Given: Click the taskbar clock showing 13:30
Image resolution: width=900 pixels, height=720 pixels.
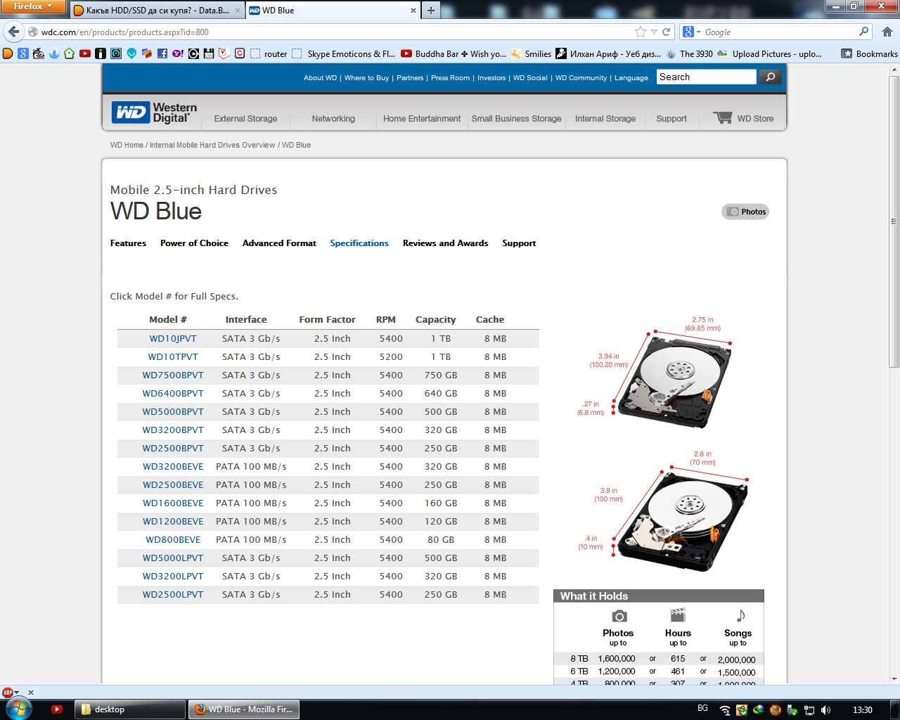Looking at the screenshot, I should [862, 710].
